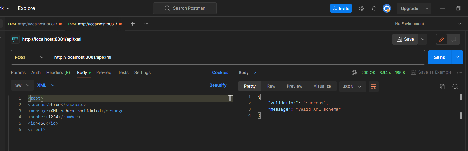
Task: Open the notifications bell
Action: click(374, 9)
